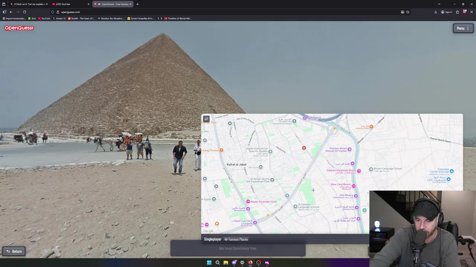Expand the list all tabs chevron
Viewport: 476px width, 267px height.
click(x=439, y=4)
